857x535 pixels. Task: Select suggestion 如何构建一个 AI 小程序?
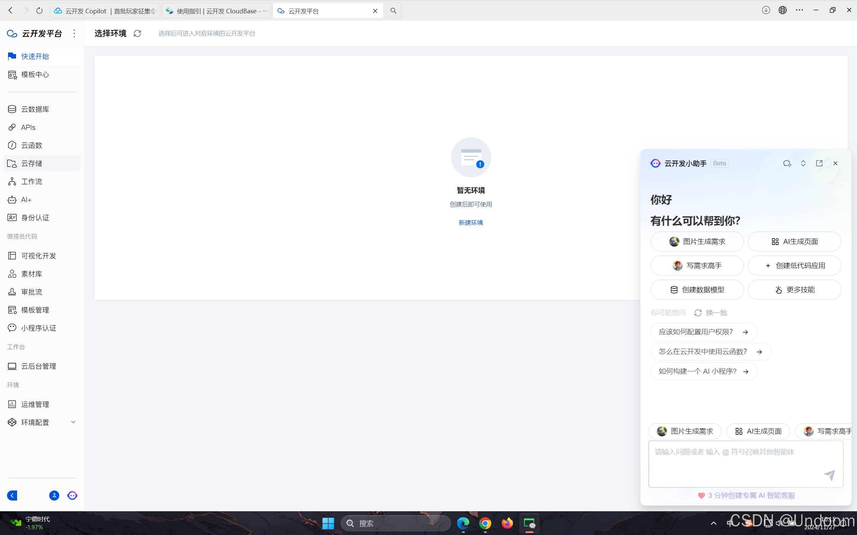704,371
